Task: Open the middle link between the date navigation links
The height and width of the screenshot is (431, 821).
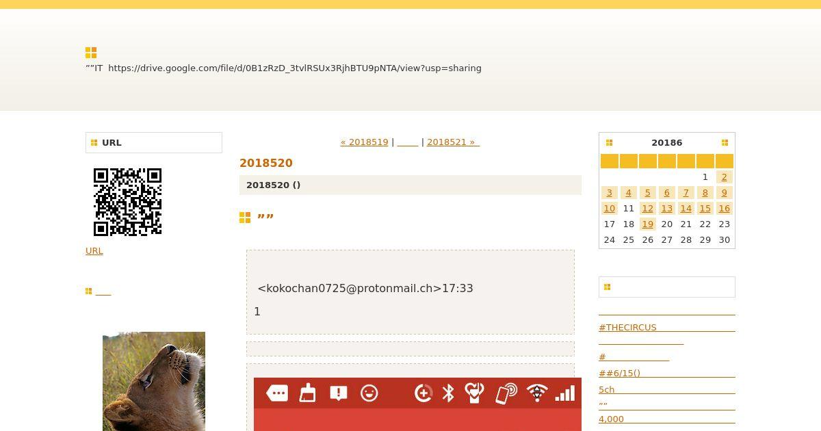Action: 408,142
